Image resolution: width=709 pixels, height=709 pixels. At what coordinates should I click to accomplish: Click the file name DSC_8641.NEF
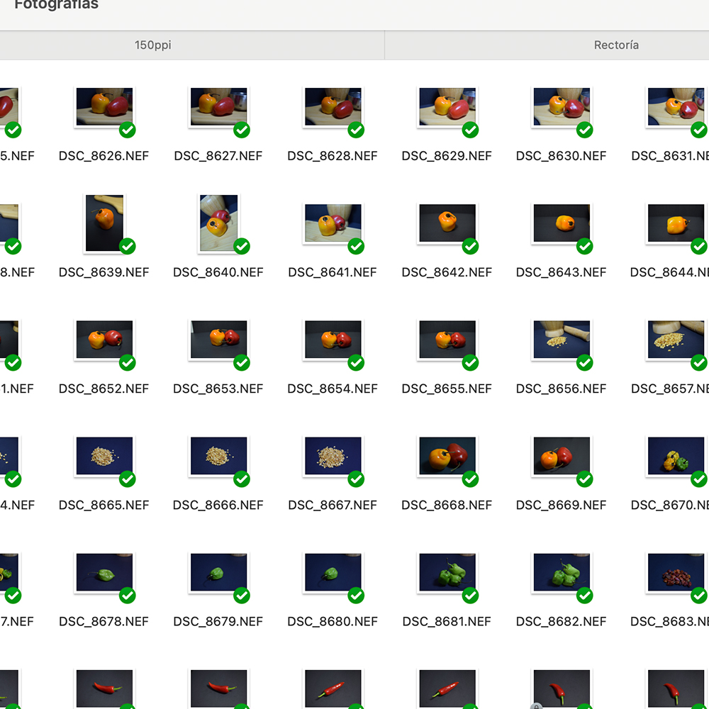333,272
